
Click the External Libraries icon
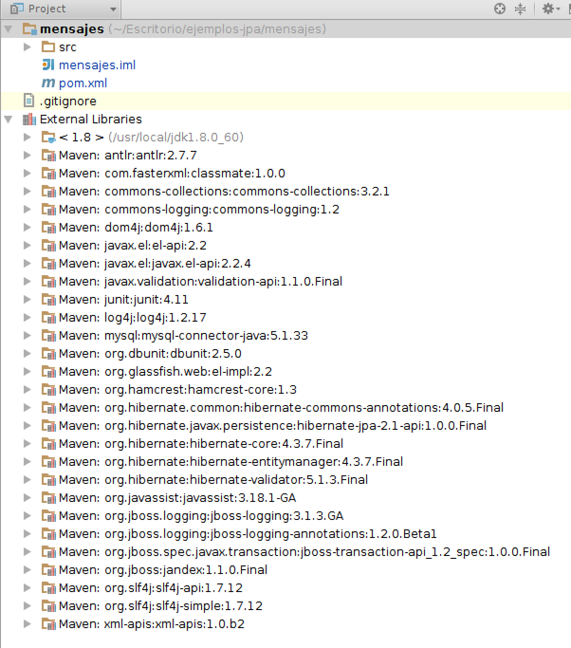29,119
